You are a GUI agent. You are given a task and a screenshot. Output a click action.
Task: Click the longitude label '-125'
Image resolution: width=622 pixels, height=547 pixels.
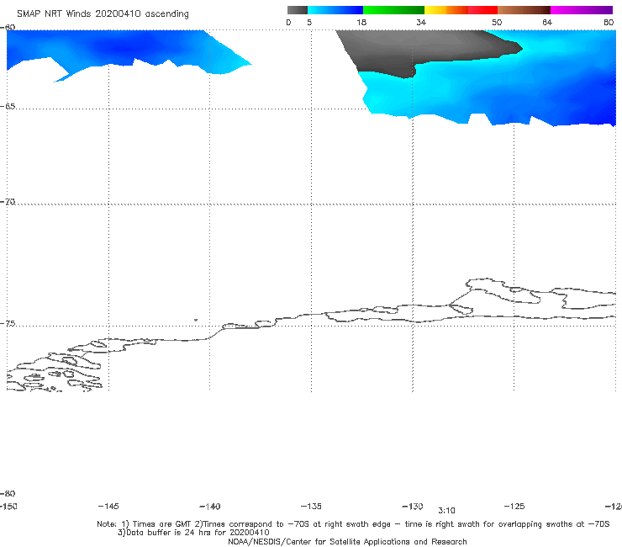tap(514, 506)
